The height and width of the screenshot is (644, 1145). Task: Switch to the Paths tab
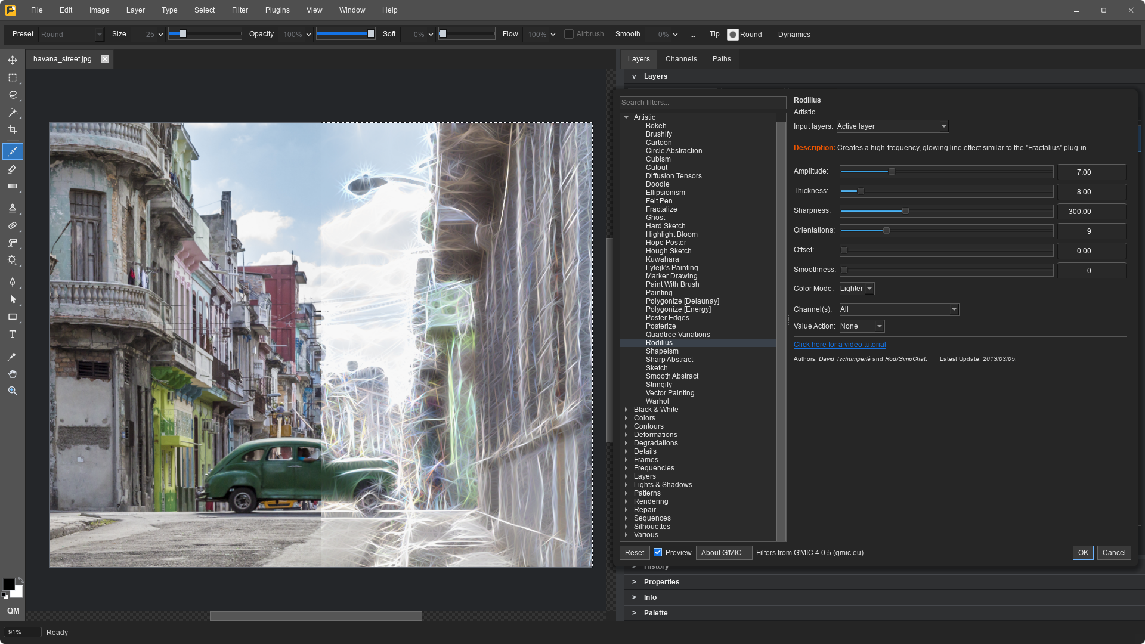[722, 59]
